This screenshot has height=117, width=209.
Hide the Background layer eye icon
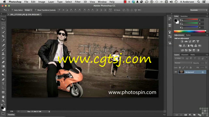(x=176, y=72)
